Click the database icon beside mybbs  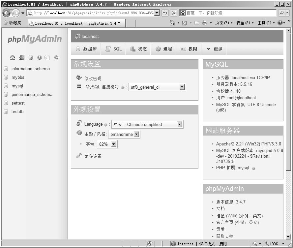pos(6,77)
